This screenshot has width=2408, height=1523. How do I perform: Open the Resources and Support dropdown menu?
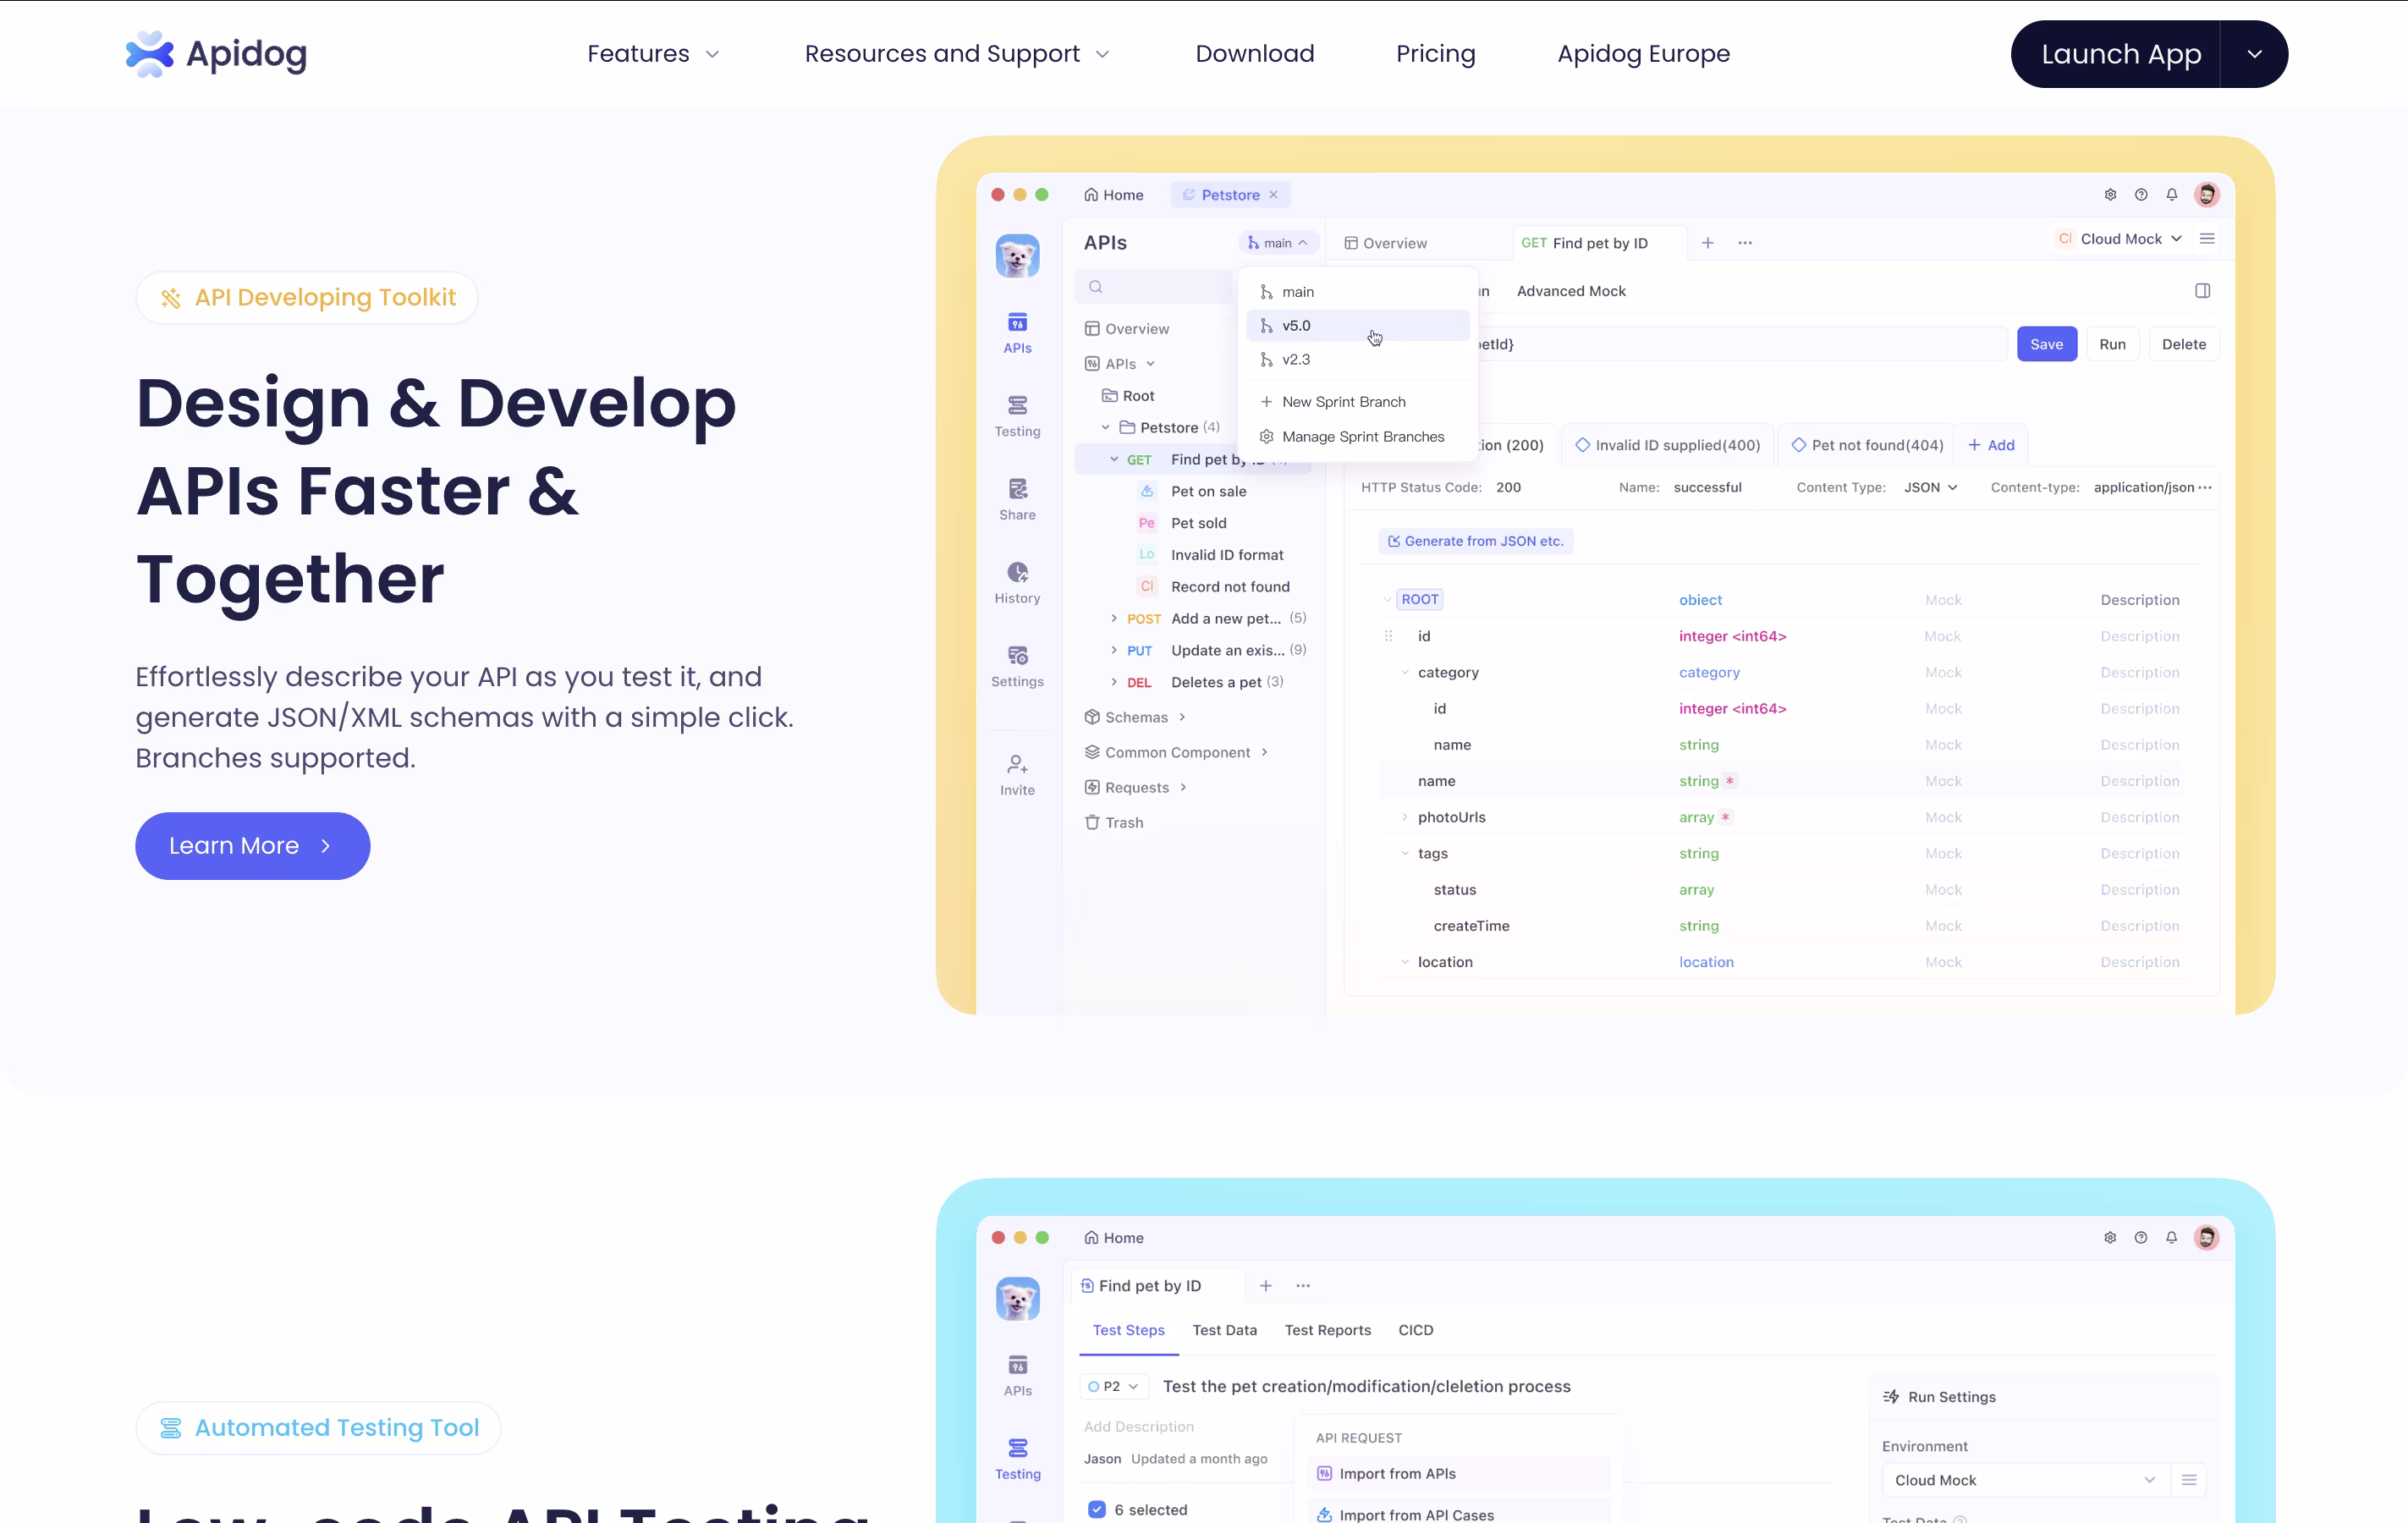pos(957,54)
